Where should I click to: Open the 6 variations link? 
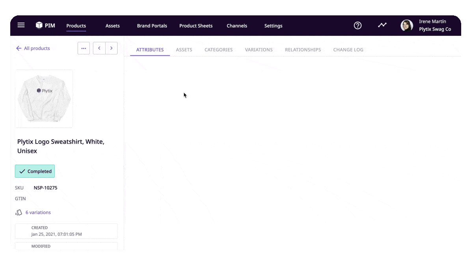click(x=38, y=212)
